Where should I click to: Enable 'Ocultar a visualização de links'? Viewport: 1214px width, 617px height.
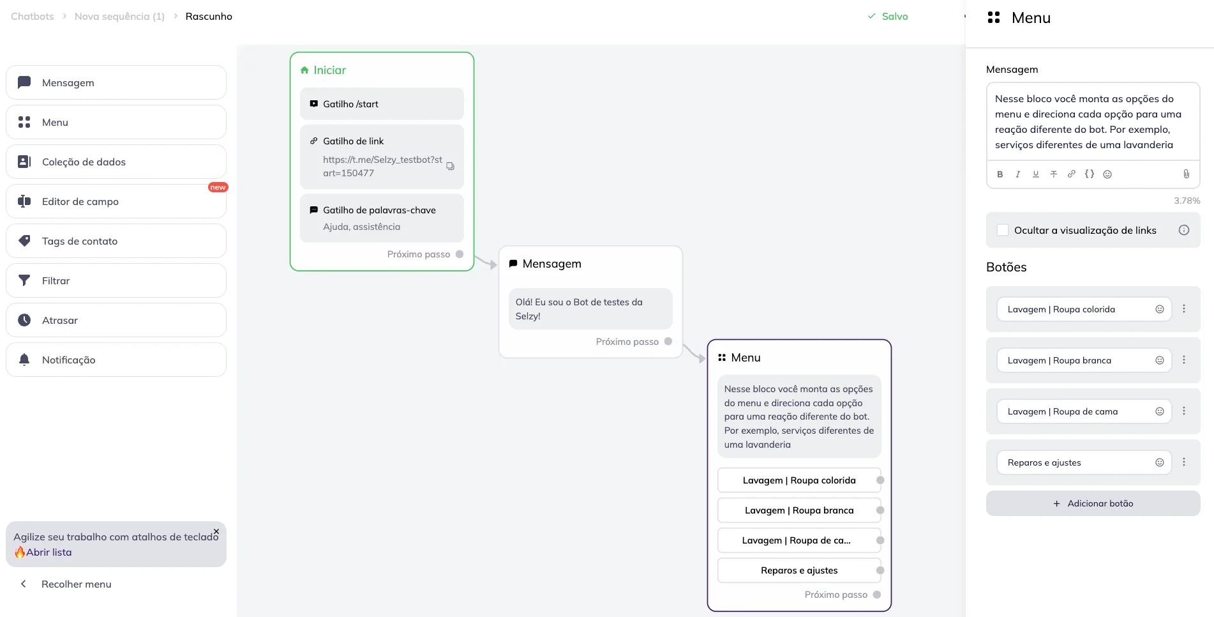(x=1003, y=230)
